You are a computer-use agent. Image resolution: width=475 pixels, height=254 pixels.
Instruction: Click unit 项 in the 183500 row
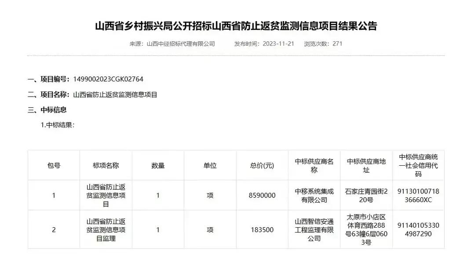click(x=210, y=230)
